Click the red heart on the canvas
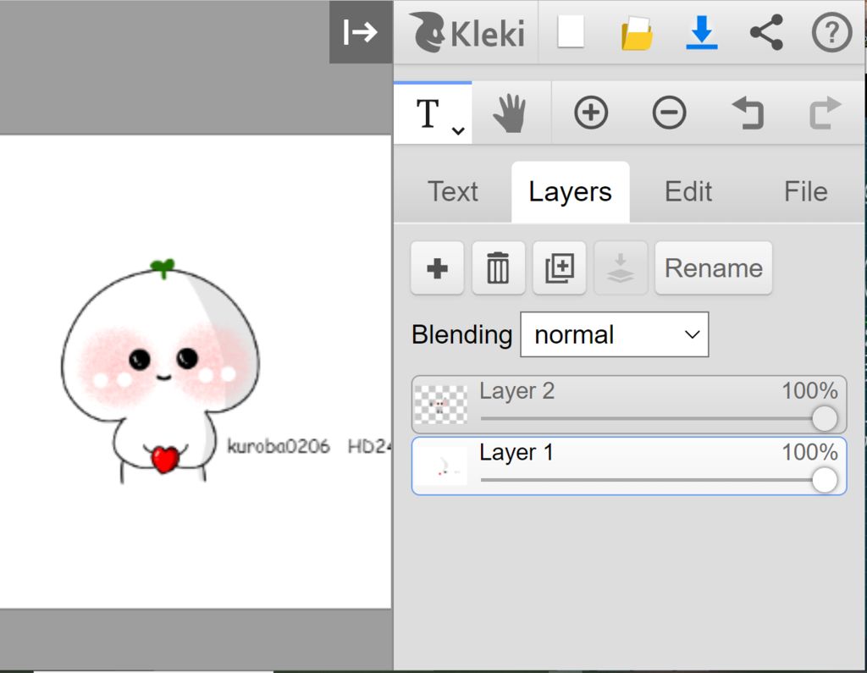This screenshot has height=673, width=867. pos(165,459)
